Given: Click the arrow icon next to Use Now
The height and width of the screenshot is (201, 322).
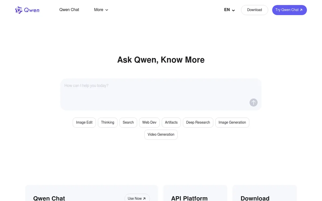Looking at the screenshot, I should point(144,199).
